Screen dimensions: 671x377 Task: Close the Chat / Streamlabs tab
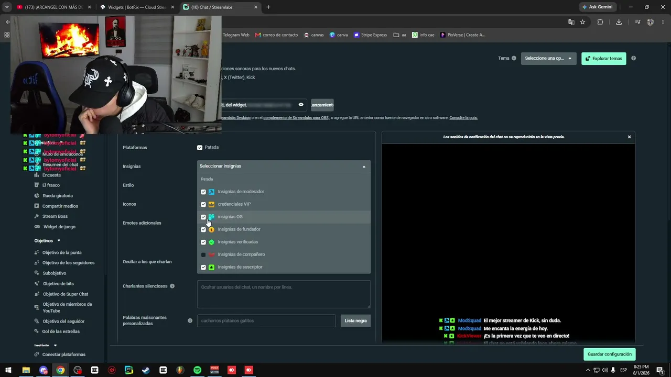coord(256,7)
